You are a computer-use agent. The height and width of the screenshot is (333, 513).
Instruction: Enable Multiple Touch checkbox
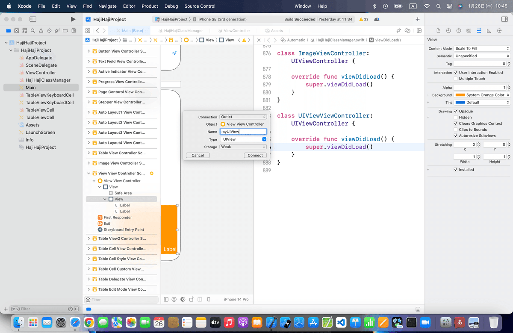[456, 79]
